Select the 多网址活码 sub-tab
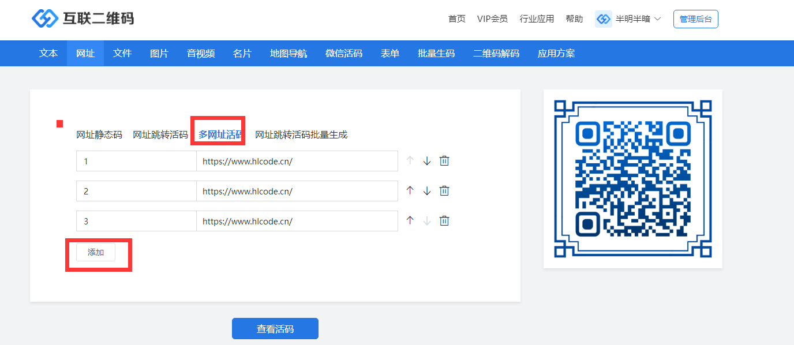The width and height of the screenshot is (794, 345). 220,135
